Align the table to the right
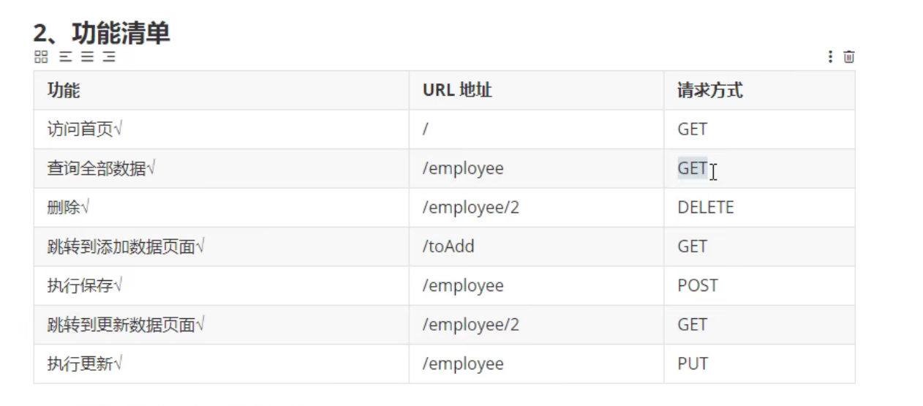Screen dimensions: 923x406 pos(109,56)
